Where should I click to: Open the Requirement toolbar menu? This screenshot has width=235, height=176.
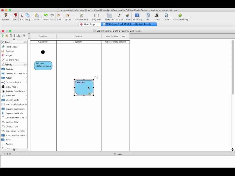[82, 16]
